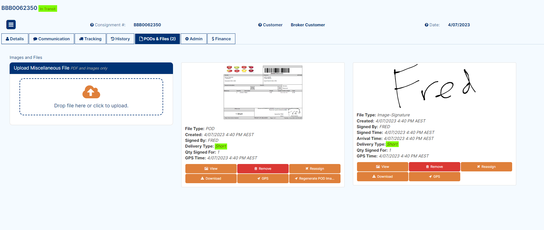The height and width of the screenshot is (230, 544).
Task: Download the Fred signature image
Action: [382, 177]
